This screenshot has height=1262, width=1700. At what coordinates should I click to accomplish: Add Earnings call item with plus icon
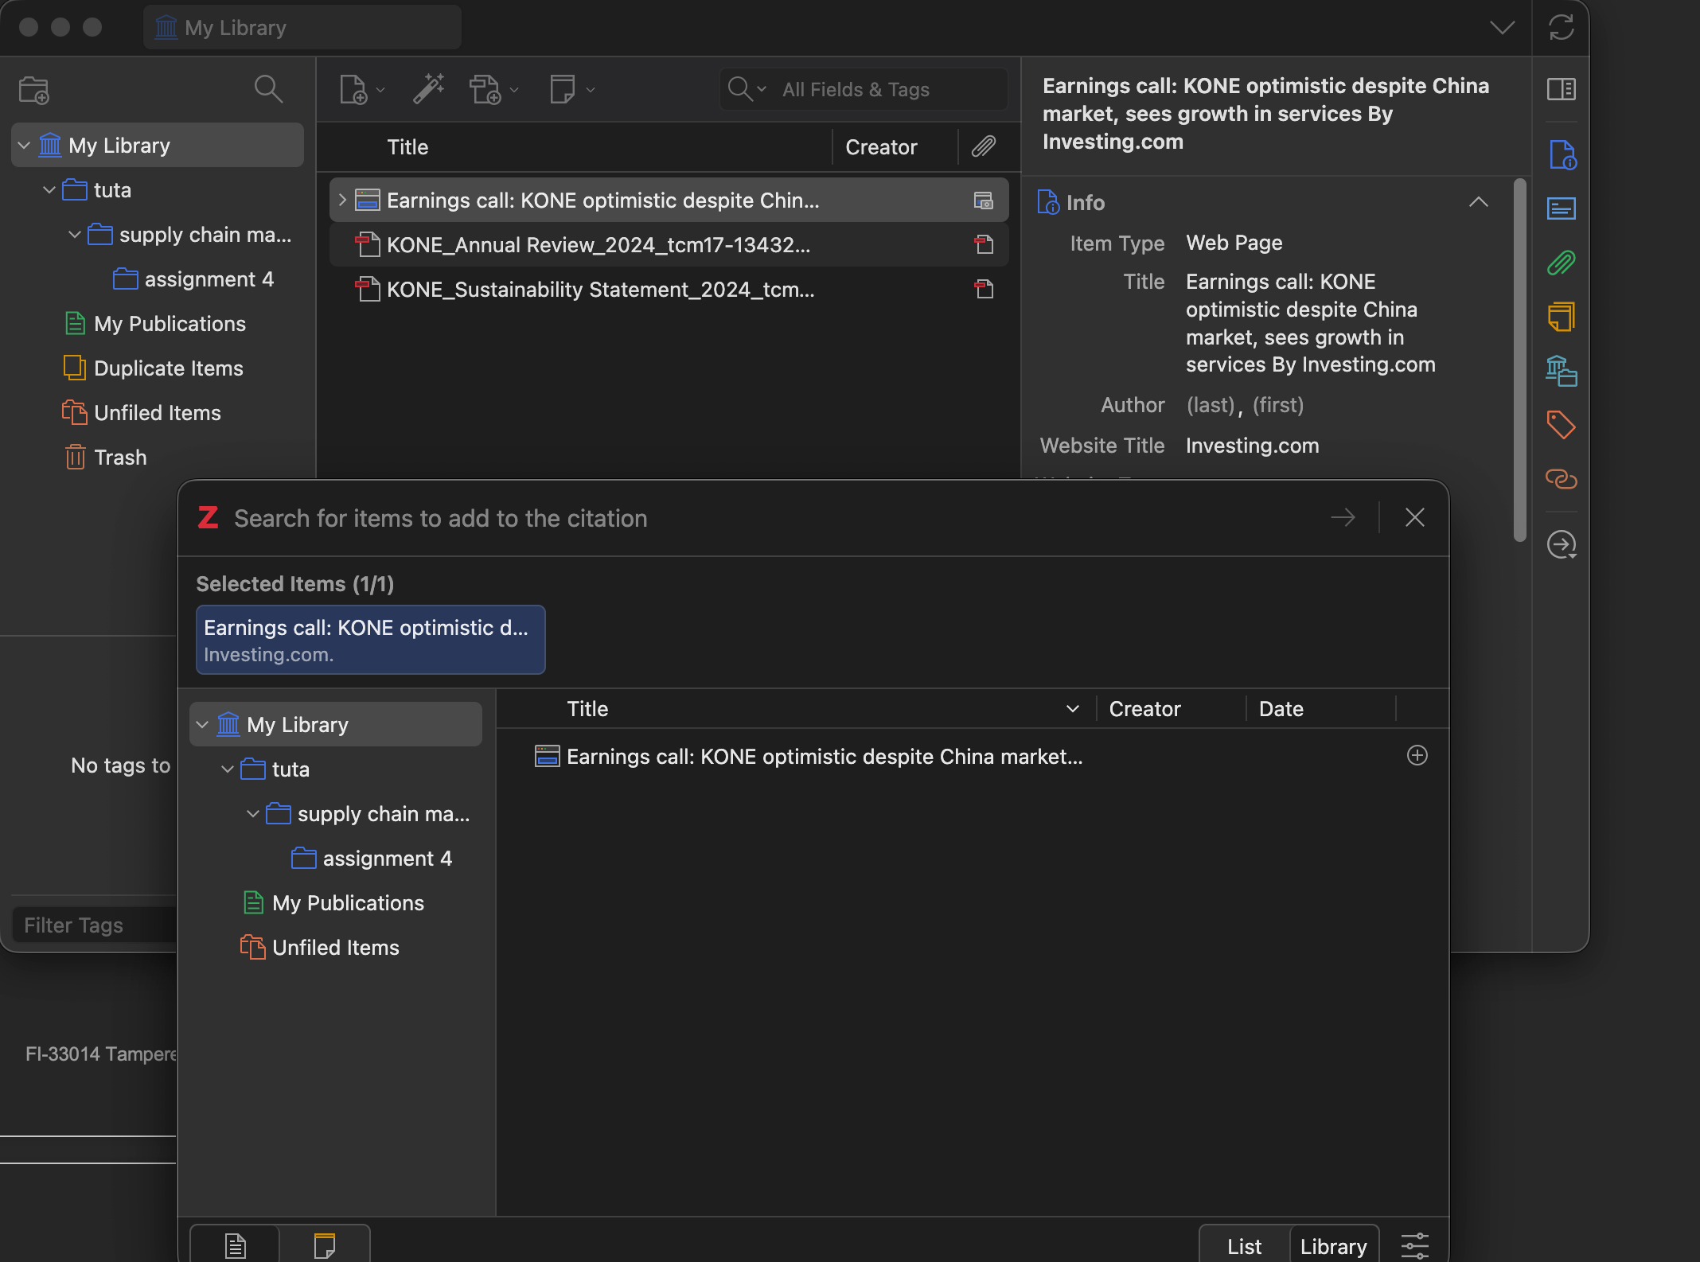point(1417,755)
